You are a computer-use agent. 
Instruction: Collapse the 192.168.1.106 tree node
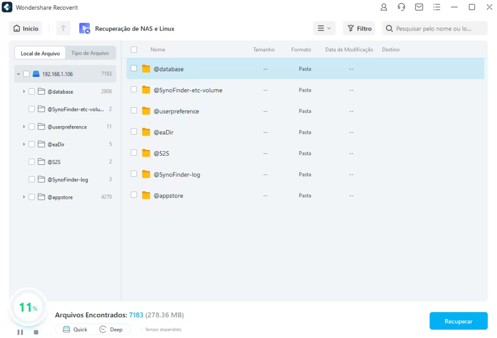[18, 74]
